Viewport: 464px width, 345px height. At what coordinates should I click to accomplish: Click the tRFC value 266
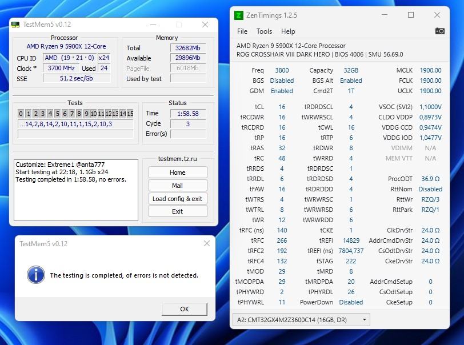point(282,240)
